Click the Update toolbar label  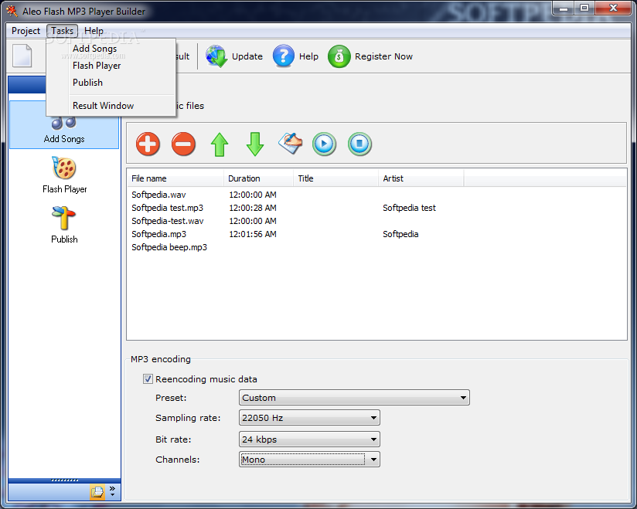click(x=247, y=56)
